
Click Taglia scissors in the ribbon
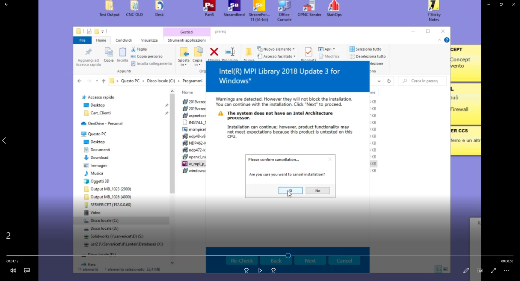click(x=139, y=49)
